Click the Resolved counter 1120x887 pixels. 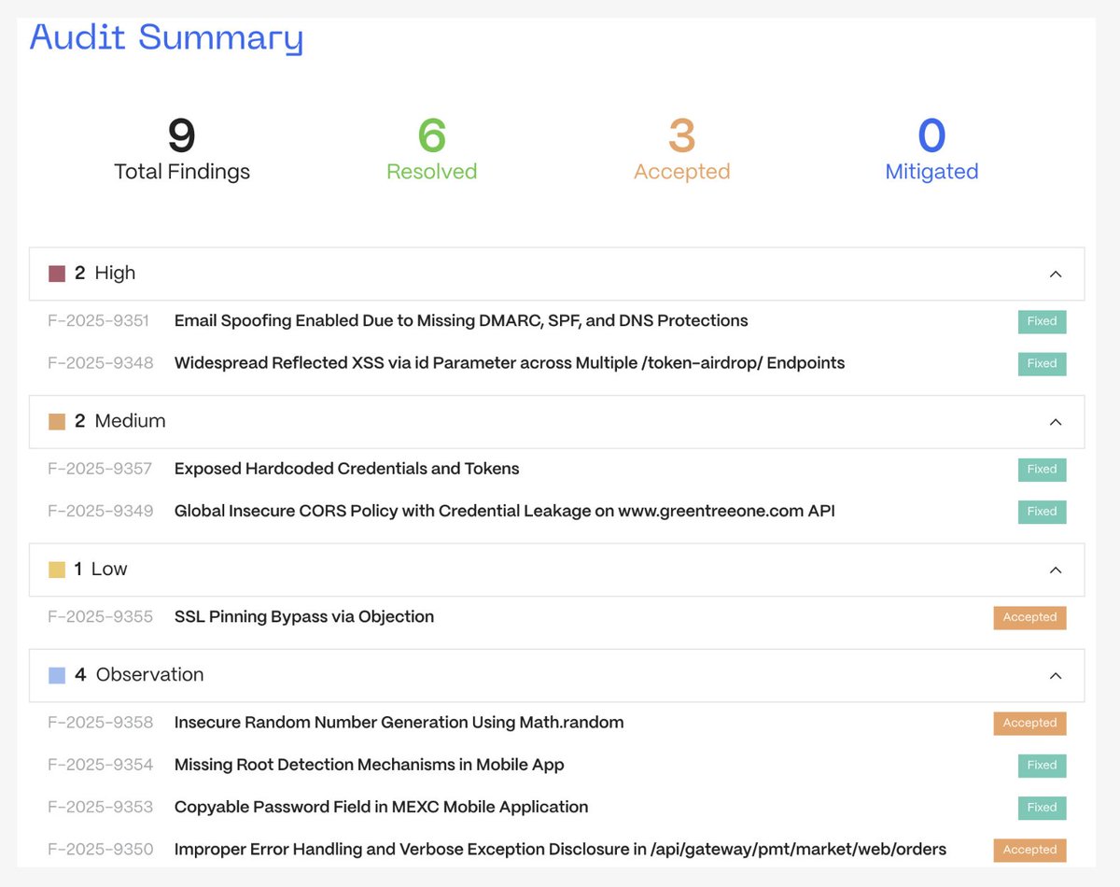(431, 148)
